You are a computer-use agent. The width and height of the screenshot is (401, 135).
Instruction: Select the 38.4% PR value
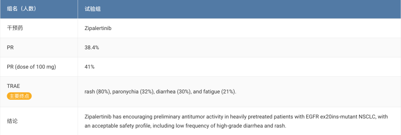click(x=92, y=47)
